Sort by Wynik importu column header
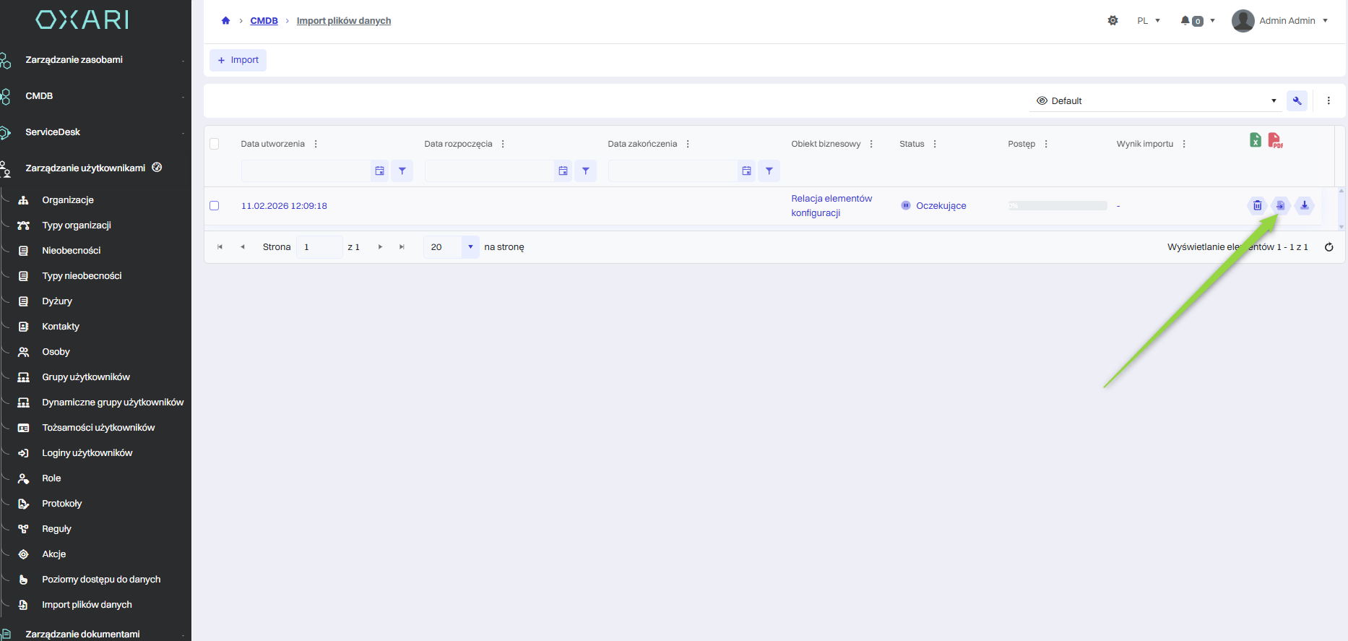 click(1144, 144)
